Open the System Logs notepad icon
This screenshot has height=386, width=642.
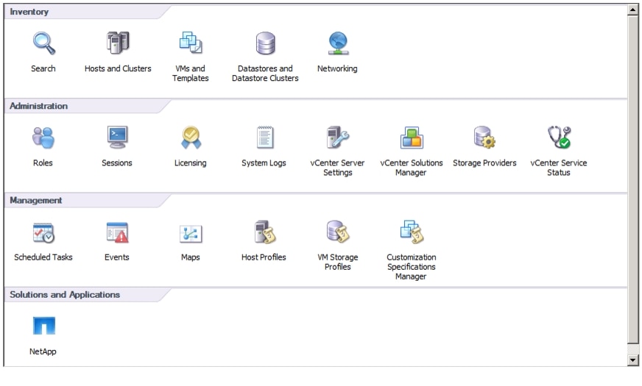(x=264, y=137)
